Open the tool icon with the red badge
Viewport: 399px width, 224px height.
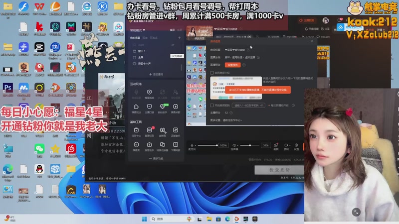click(x=149, y=130)
